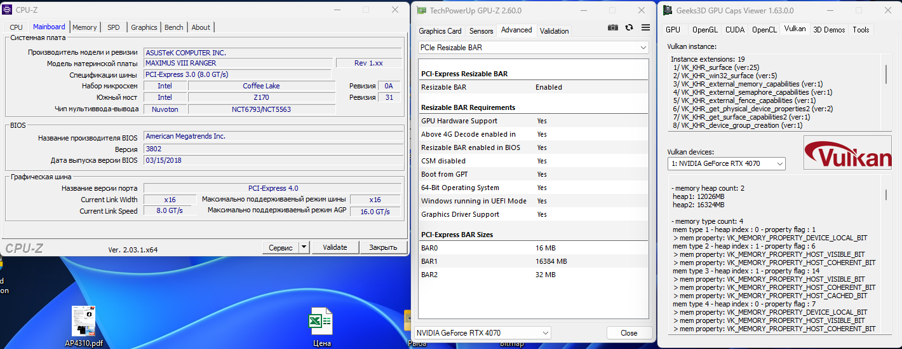Select VK_KHR_win32_surface extension line
The width and height of the screenshot is (902, 349).
point(725,76)
